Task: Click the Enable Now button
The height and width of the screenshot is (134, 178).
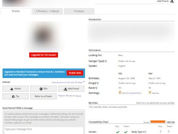Action: pyautogui.click(x=75, y=73)
